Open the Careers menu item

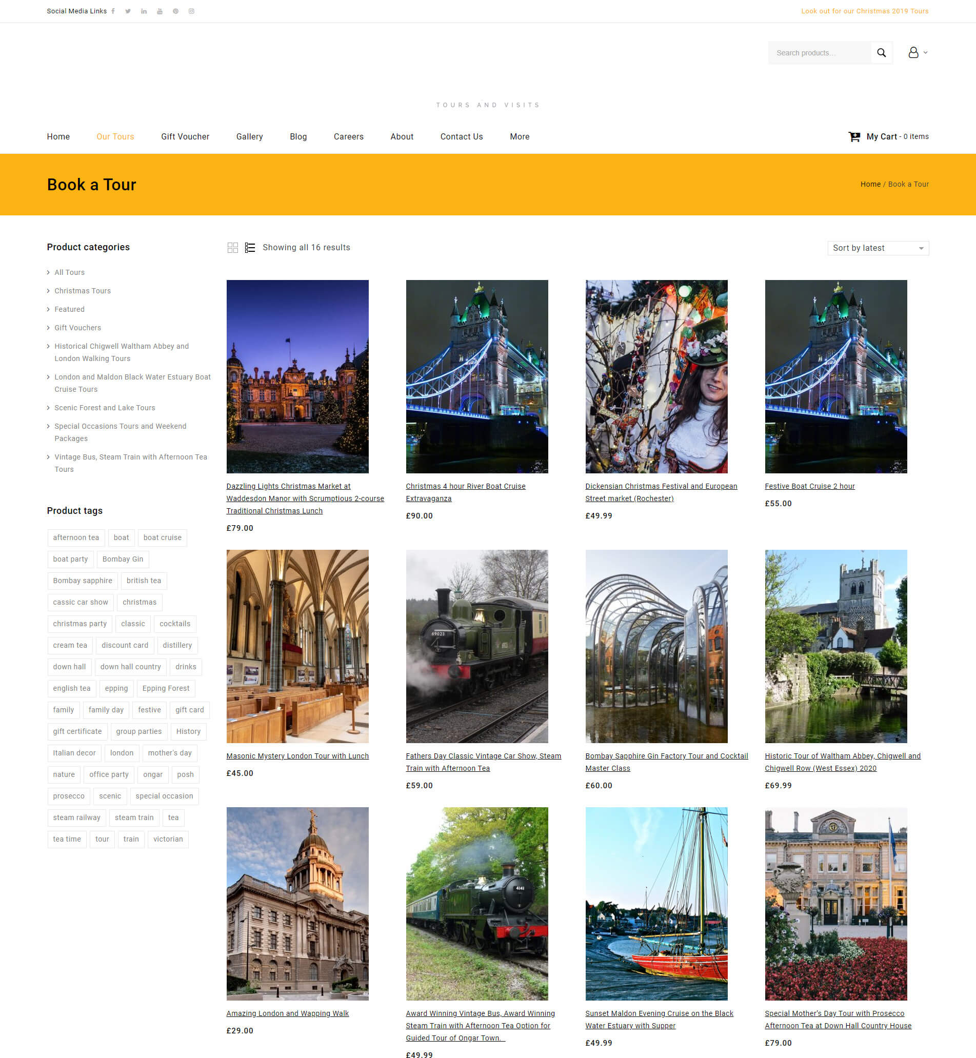click(x=349, y=137)
